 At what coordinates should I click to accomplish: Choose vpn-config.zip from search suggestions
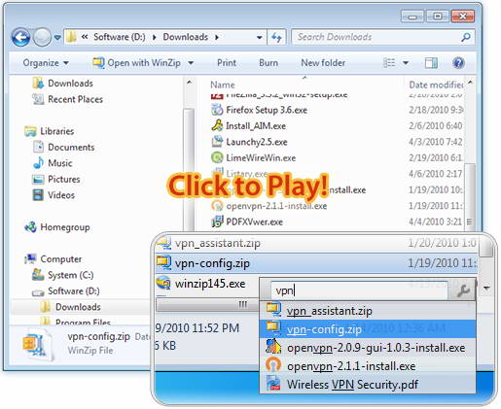pyautogui.click(x=368, y=329)
